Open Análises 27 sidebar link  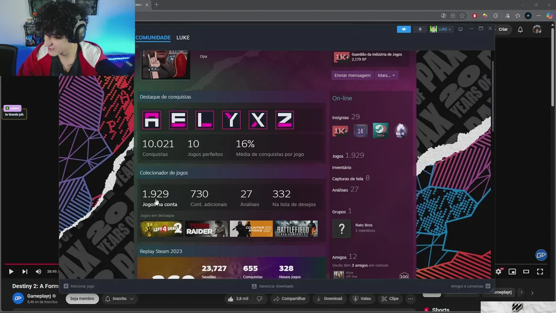[345, 190]
